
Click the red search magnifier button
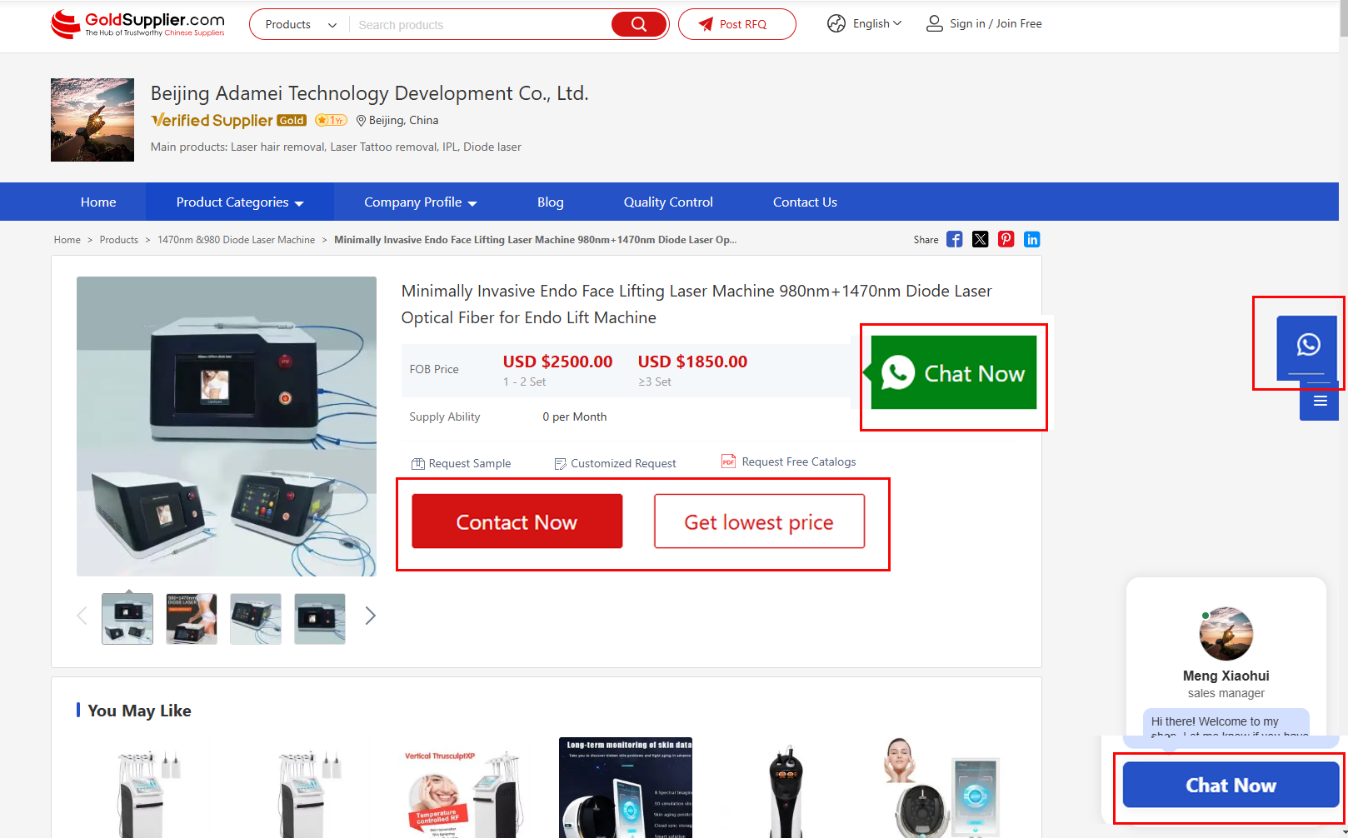tap(638, 24)
